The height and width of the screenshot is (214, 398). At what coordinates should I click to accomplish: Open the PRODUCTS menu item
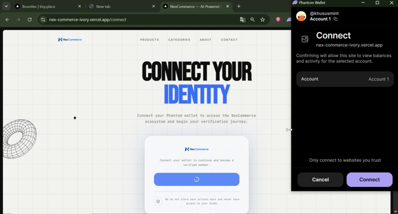(149, 40)
